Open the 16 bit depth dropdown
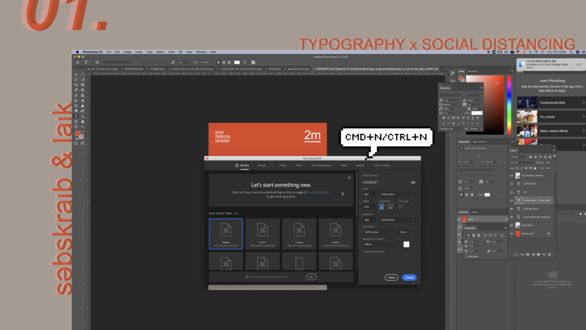The image size is (586, 330). click(406, 232)
